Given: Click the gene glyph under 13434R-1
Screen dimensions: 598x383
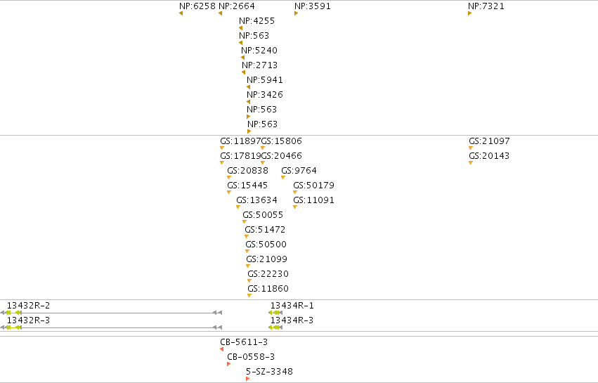Looking at the screenshot, I should click(x=275, y=313).
